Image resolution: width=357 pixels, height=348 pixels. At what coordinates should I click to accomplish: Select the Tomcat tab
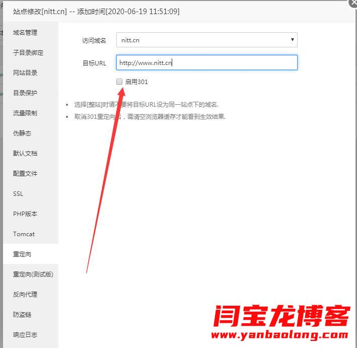[24, 234]
